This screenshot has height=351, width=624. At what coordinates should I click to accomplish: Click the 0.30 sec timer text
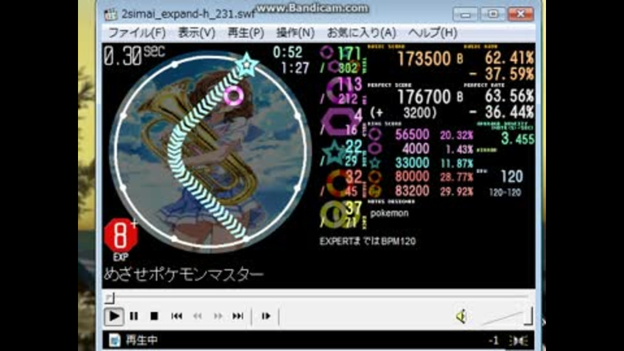click(x=134, y=55)
